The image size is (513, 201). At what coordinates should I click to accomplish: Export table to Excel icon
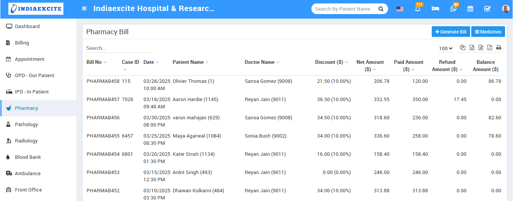[472, 48]
